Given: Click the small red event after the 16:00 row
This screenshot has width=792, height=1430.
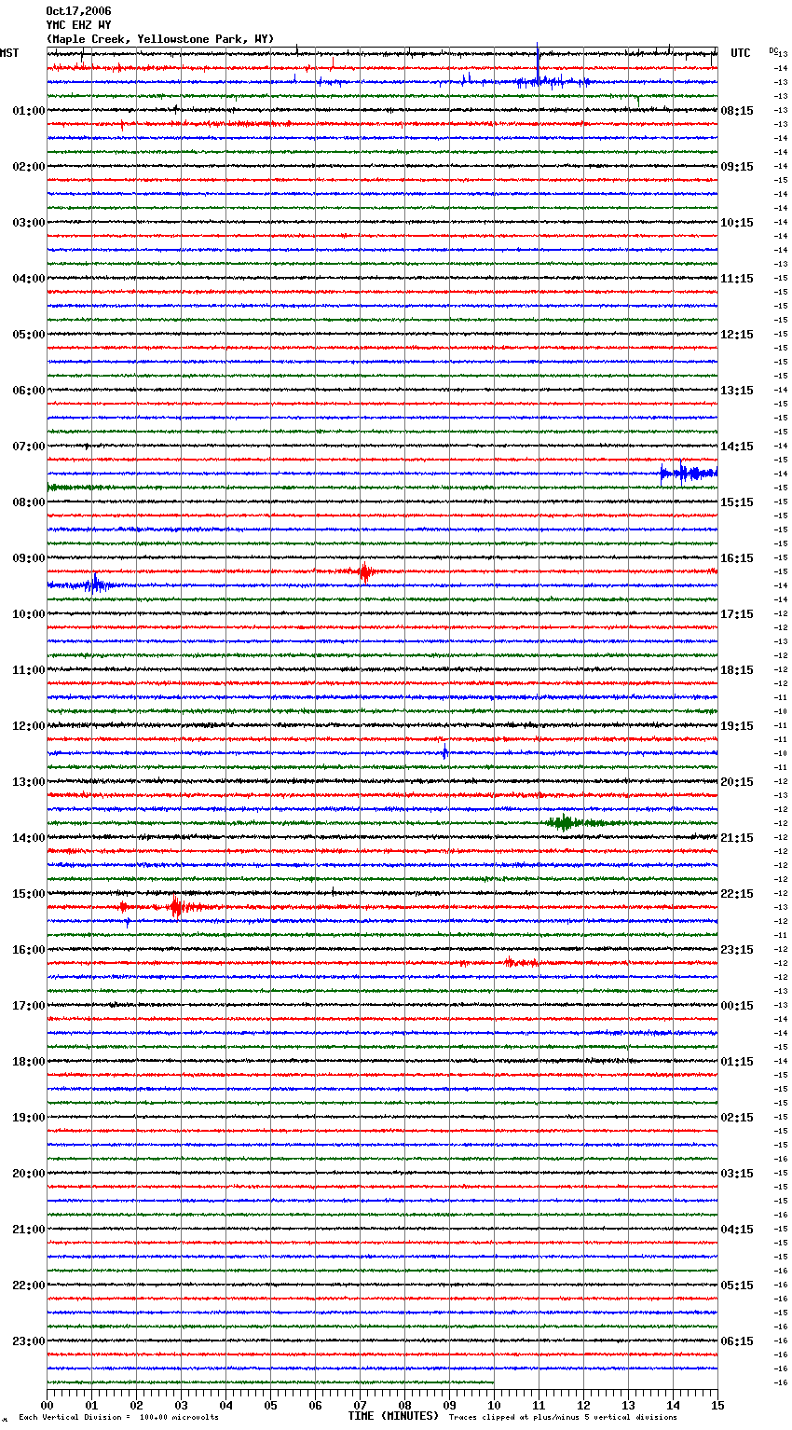Looking at the screenshot, I should click(x=520, y=962).
